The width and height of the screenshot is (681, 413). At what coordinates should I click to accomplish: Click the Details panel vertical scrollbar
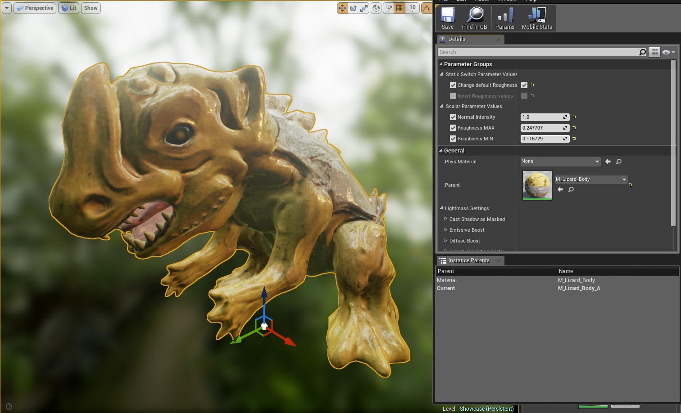673,143
